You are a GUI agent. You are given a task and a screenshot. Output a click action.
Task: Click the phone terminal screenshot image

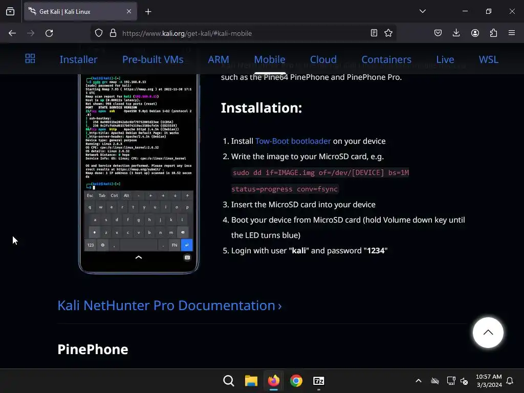[x=139, y=173]
